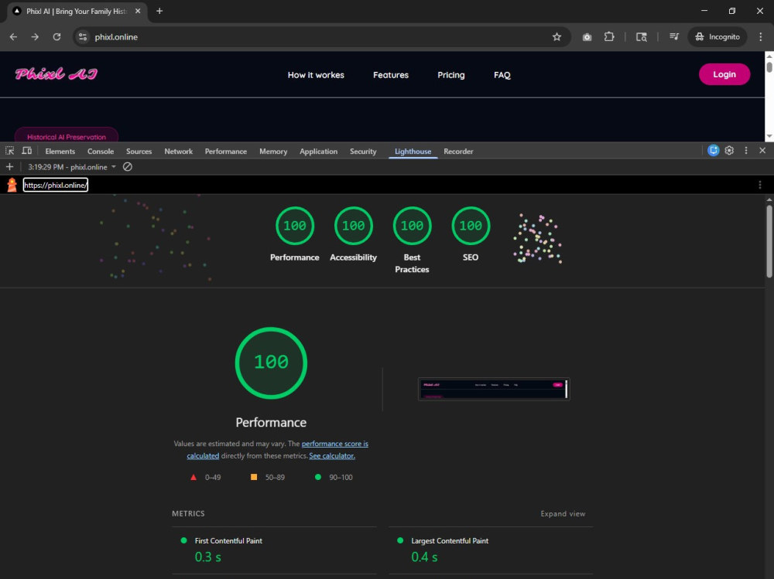Start a new Lighthouse report with plus
The width and height of the screenshot is (774, 579).
9,167
